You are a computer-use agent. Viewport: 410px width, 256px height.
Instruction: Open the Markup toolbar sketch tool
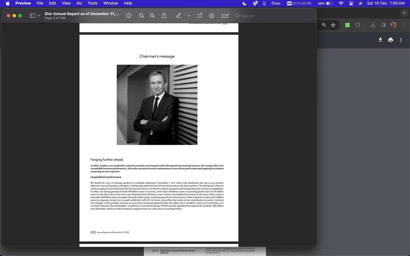(211, 15)
